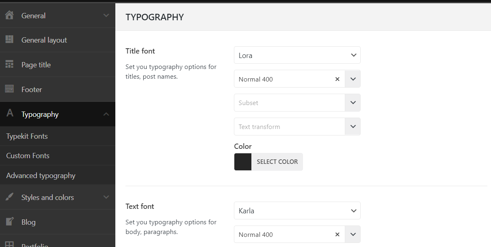Click the General home icon in sidebar

[10, 15]
